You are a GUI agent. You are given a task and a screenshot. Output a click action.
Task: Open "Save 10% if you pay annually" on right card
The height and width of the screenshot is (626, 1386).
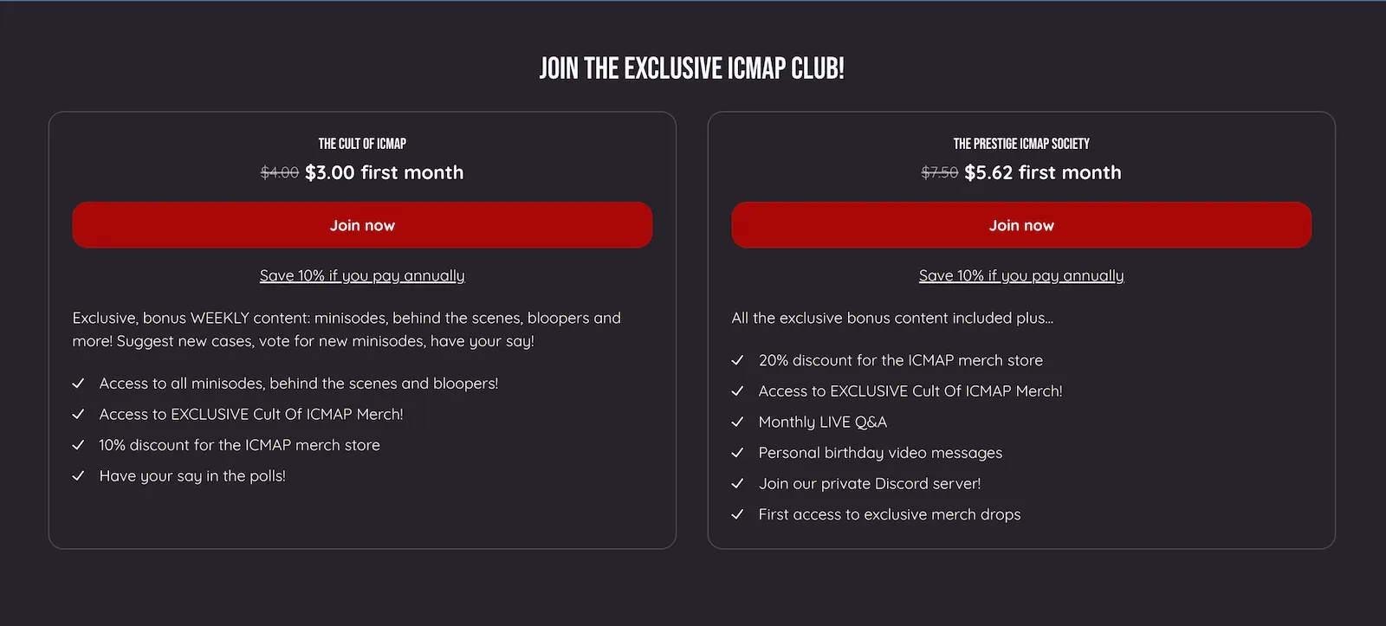point(1020,275)
